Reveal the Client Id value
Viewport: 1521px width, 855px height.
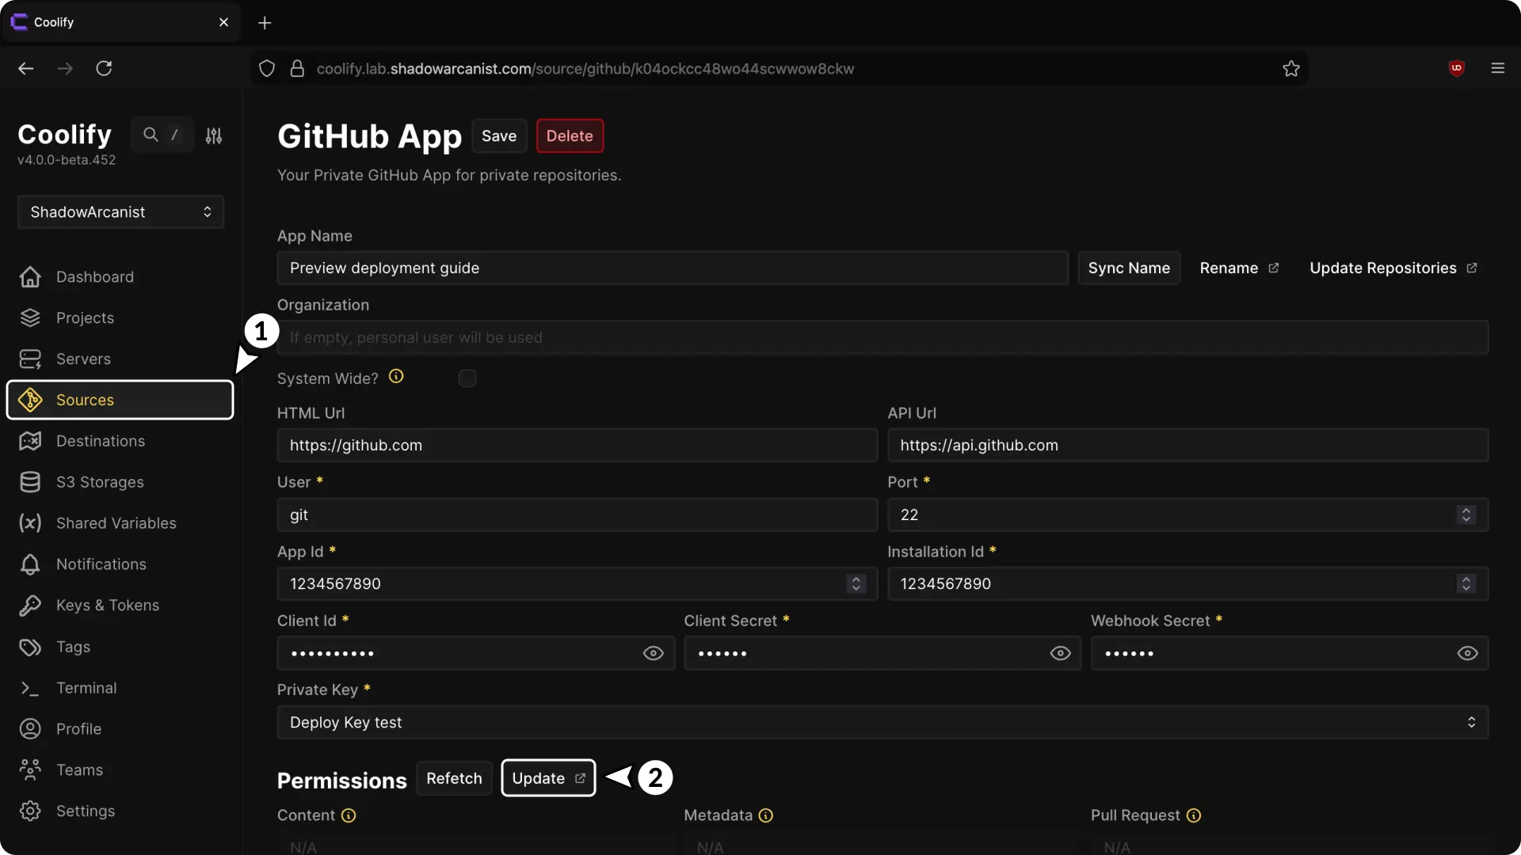(x=654, y=653)
